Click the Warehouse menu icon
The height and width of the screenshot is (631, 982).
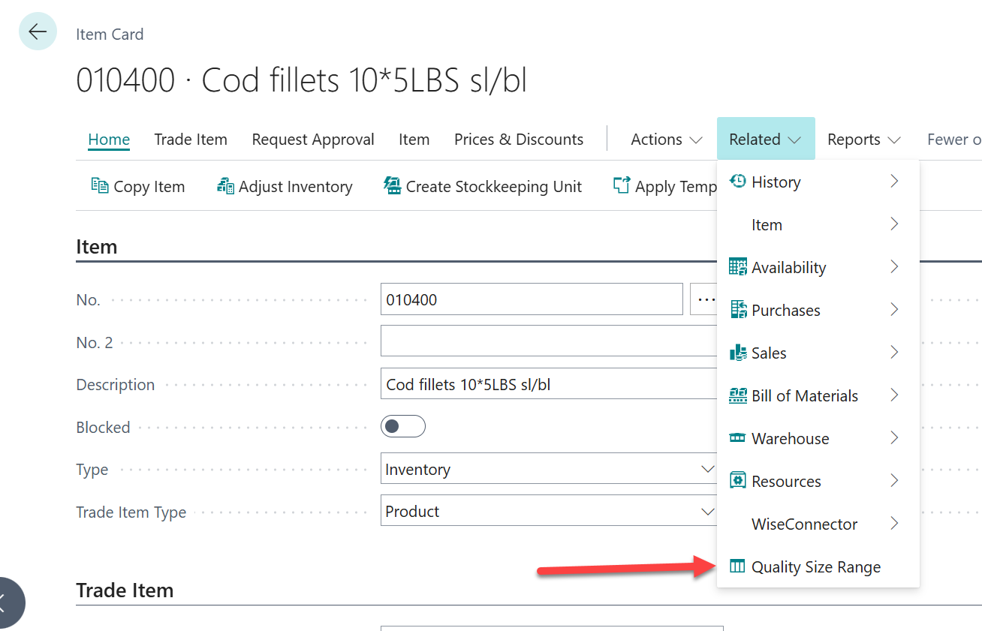(x=738, y=438)
